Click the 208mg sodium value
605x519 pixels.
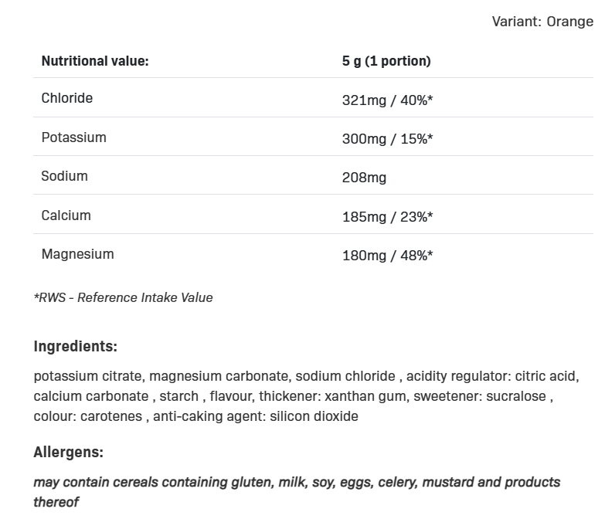coord(364,178)
